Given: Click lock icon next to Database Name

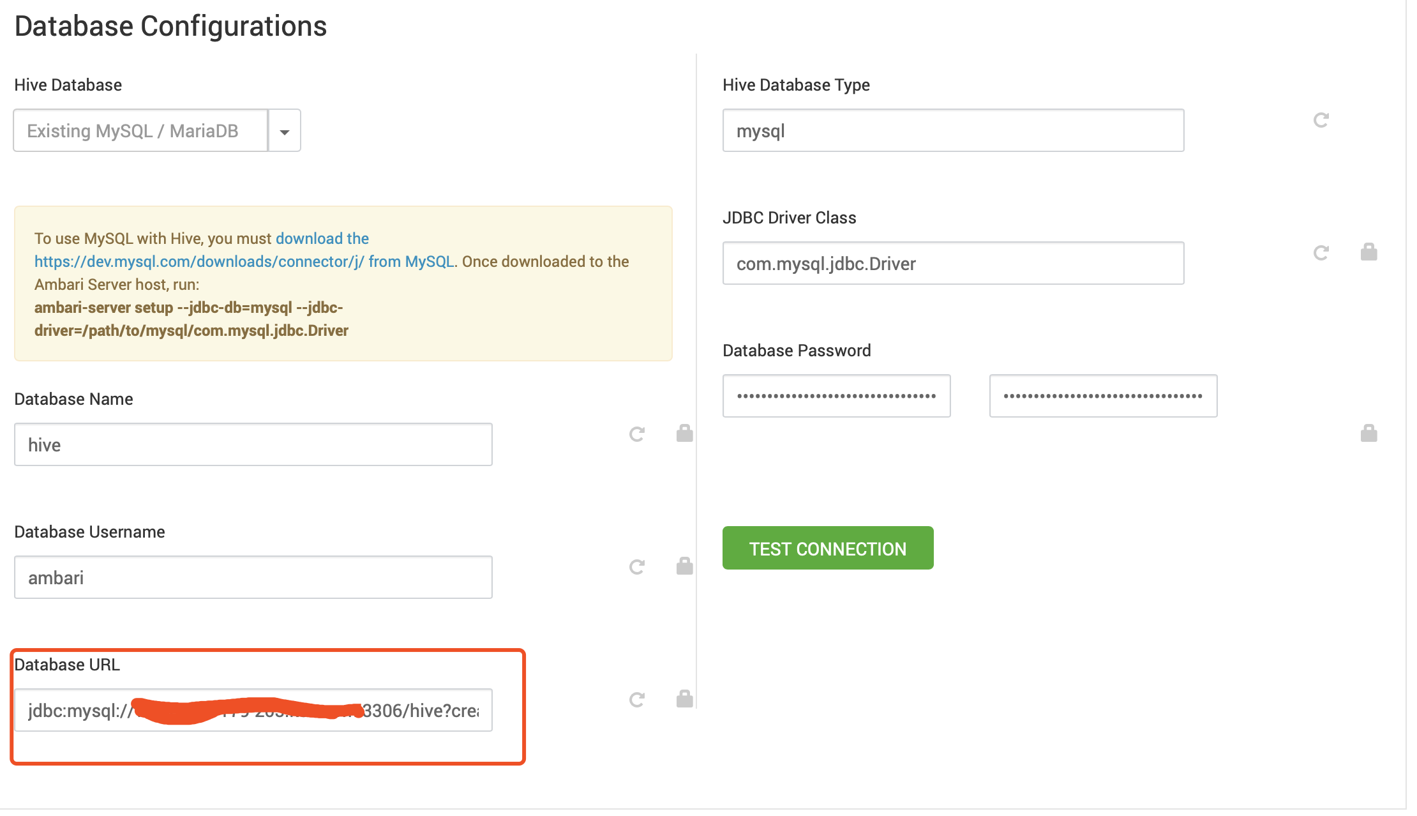Looking at the screenshot, I should [684, 434].
